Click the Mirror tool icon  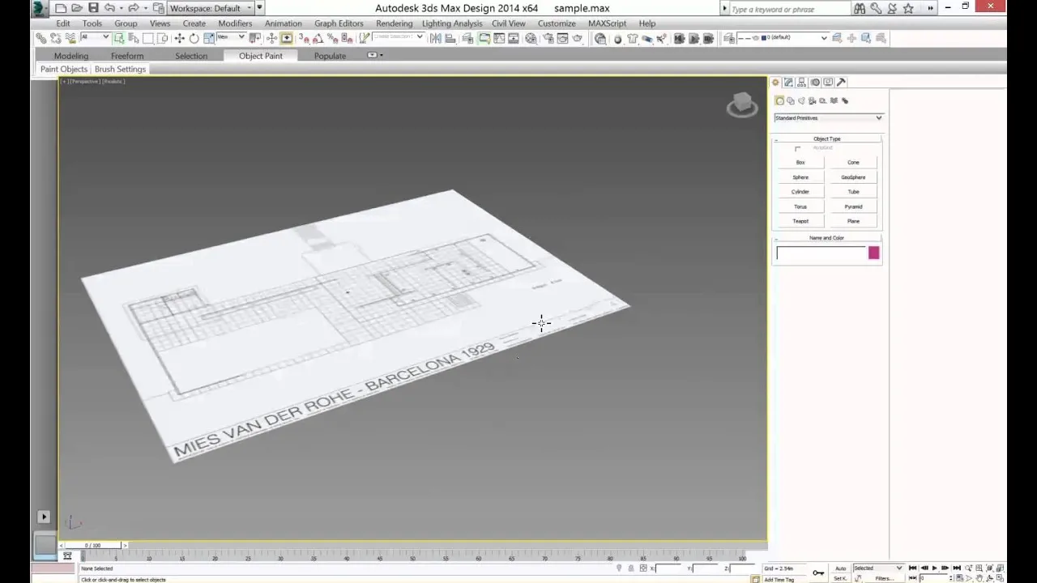(x=436, y=38)
